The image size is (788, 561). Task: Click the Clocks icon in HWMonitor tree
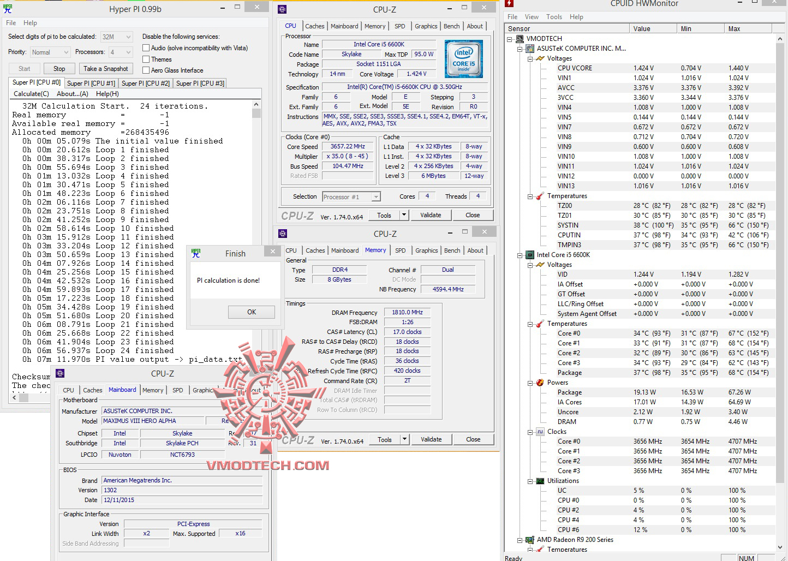540,432
